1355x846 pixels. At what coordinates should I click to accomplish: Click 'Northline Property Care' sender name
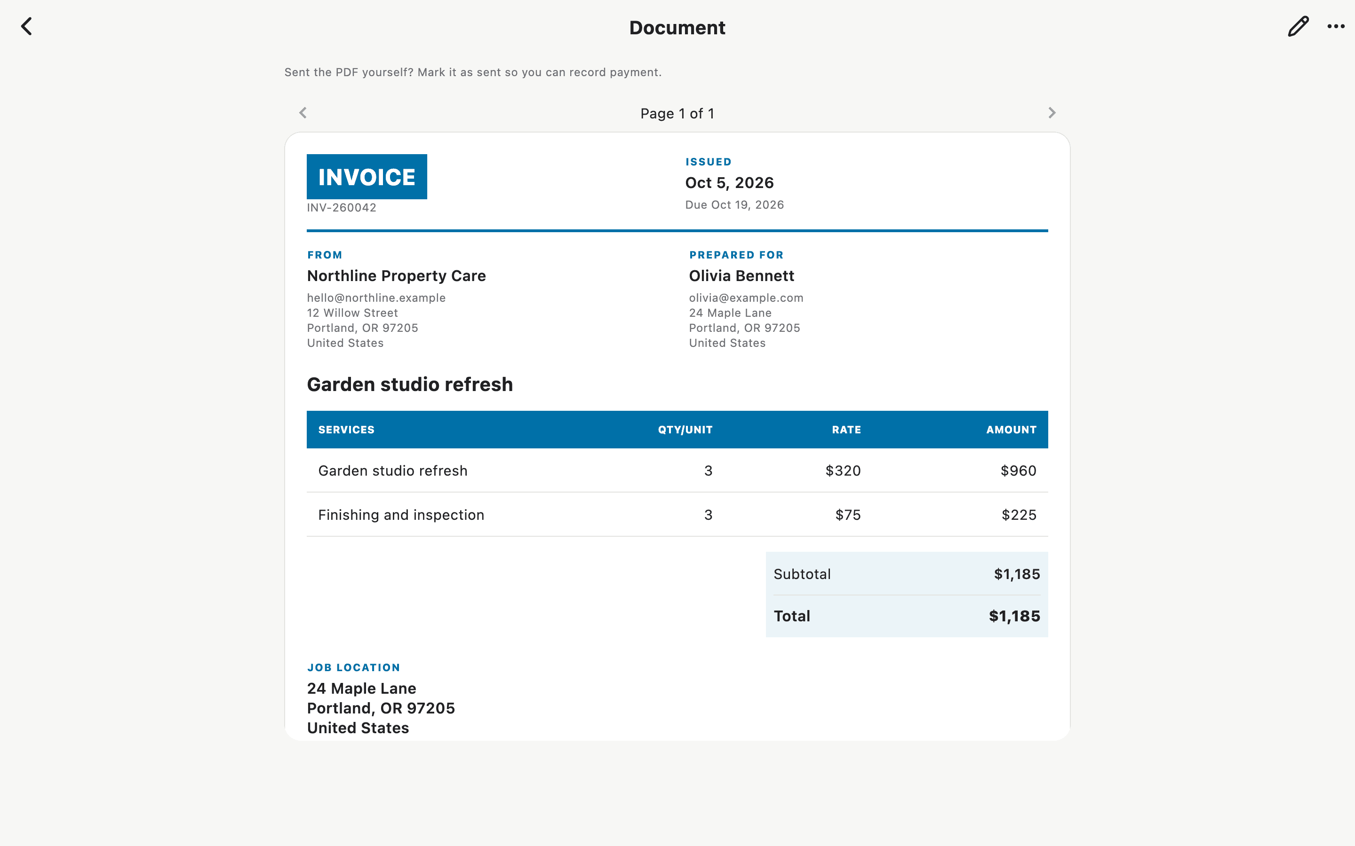click(397, 276)
